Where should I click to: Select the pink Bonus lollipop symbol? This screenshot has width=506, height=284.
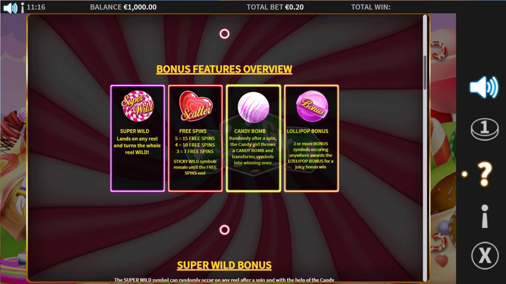coord(312,106)
